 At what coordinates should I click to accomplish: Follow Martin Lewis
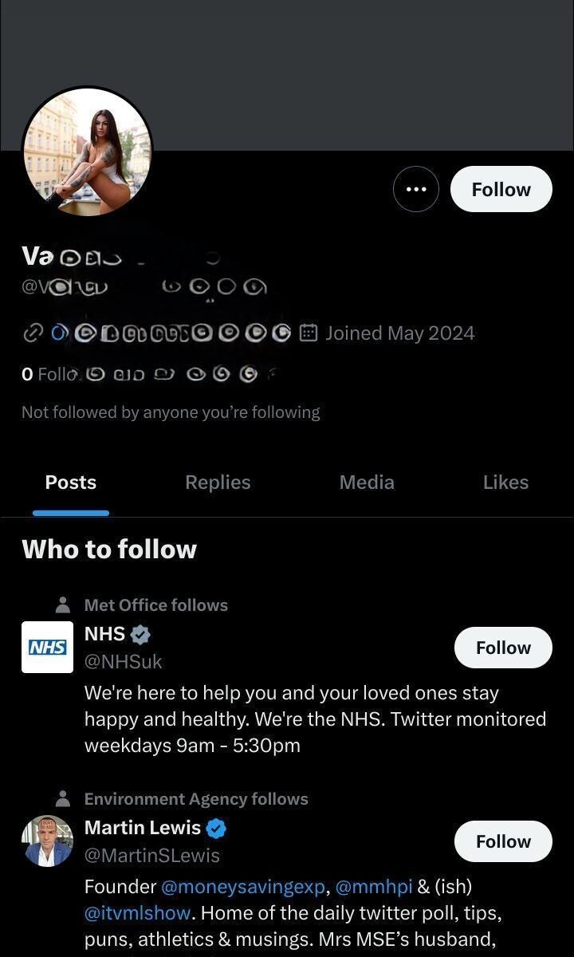pos(503,841)
